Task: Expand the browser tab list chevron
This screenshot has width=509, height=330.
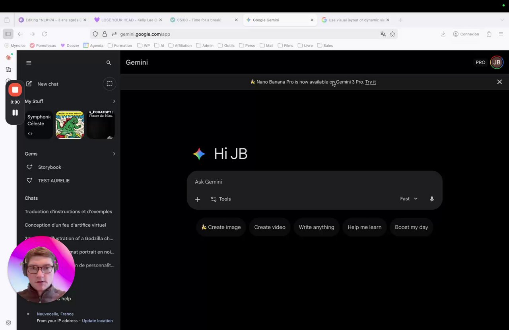Action: (x=502, y=20)
